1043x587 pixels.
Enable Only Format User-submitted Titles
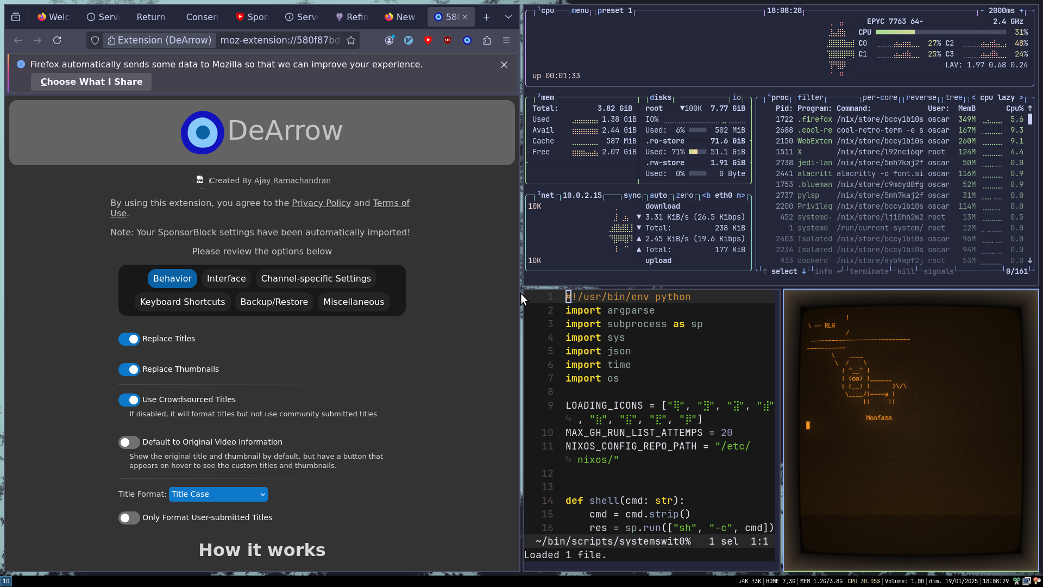pyautogui.click(x=129, y=518)
